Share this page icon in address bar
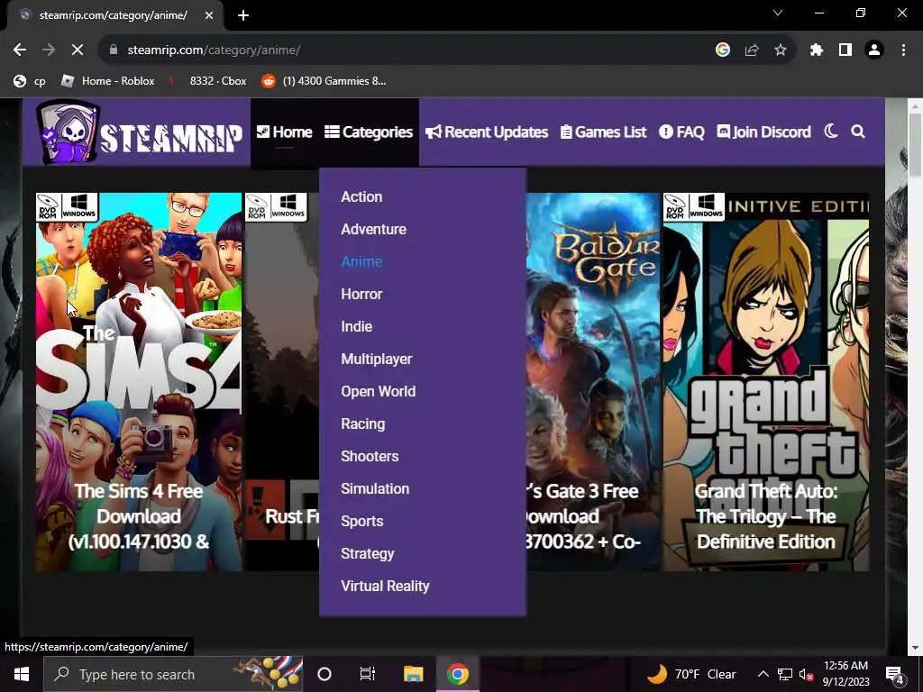The image size is (923, 692). tap(752, 50)
